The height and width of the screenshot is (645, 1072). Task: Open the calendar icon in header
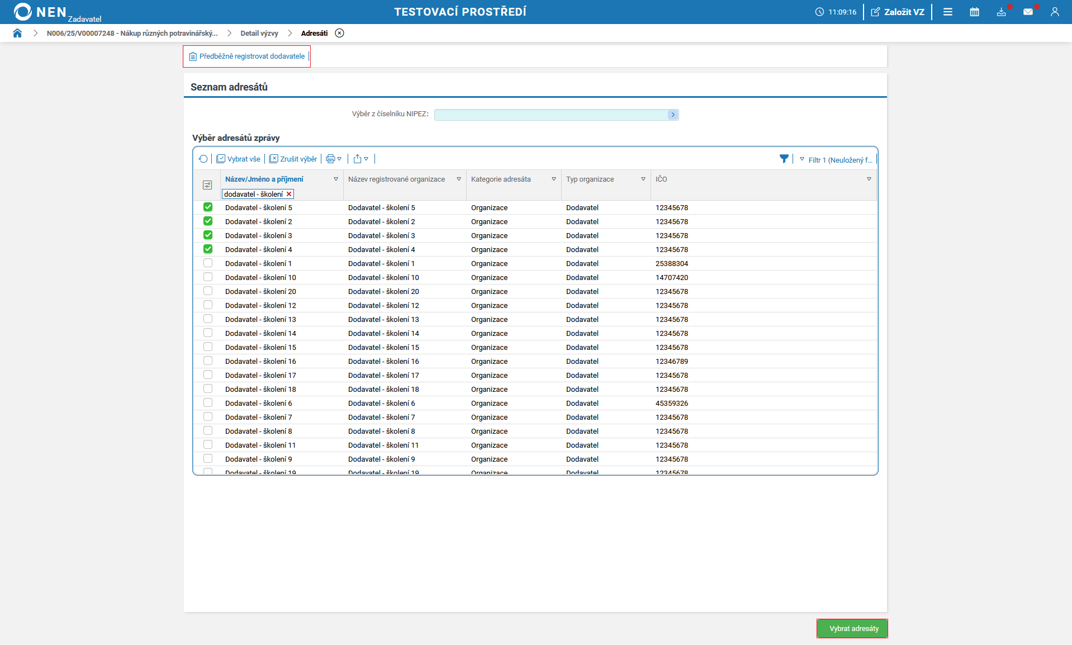(974, 12)
